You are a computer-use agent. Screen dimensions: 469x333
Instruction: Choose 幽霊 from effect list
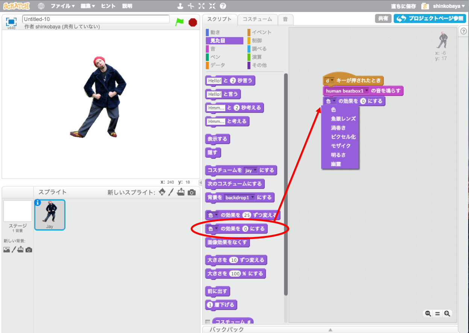(336, 164)
